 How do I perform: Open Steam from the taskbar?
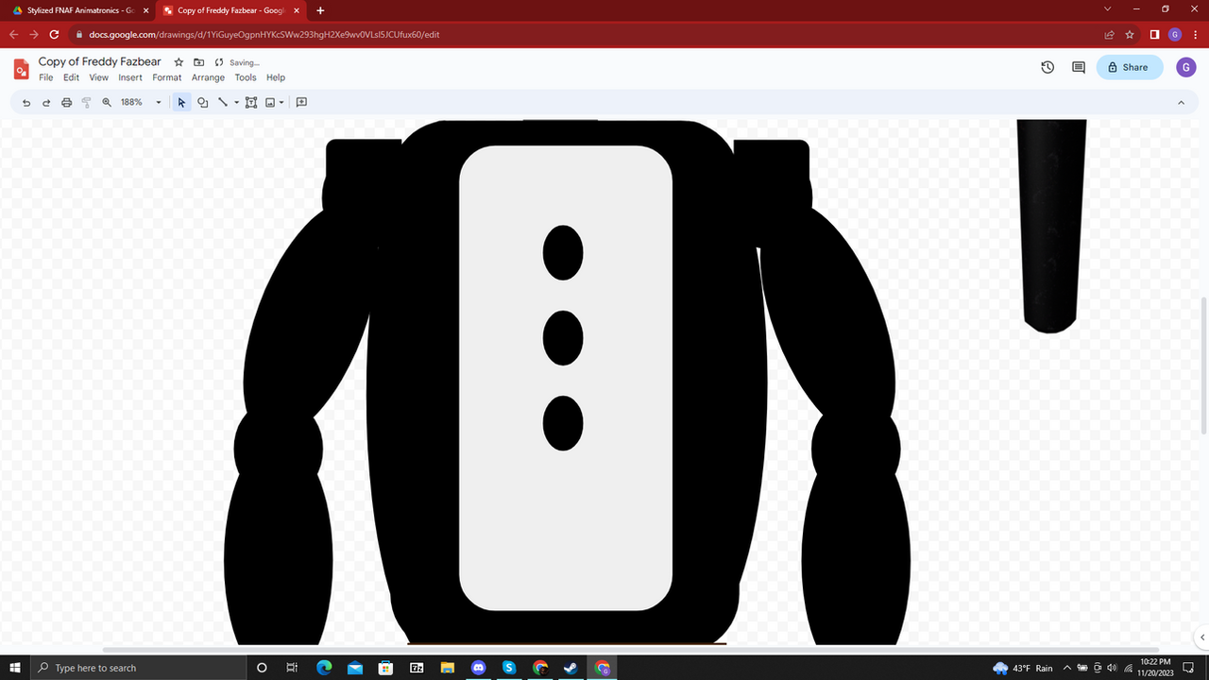570,668
